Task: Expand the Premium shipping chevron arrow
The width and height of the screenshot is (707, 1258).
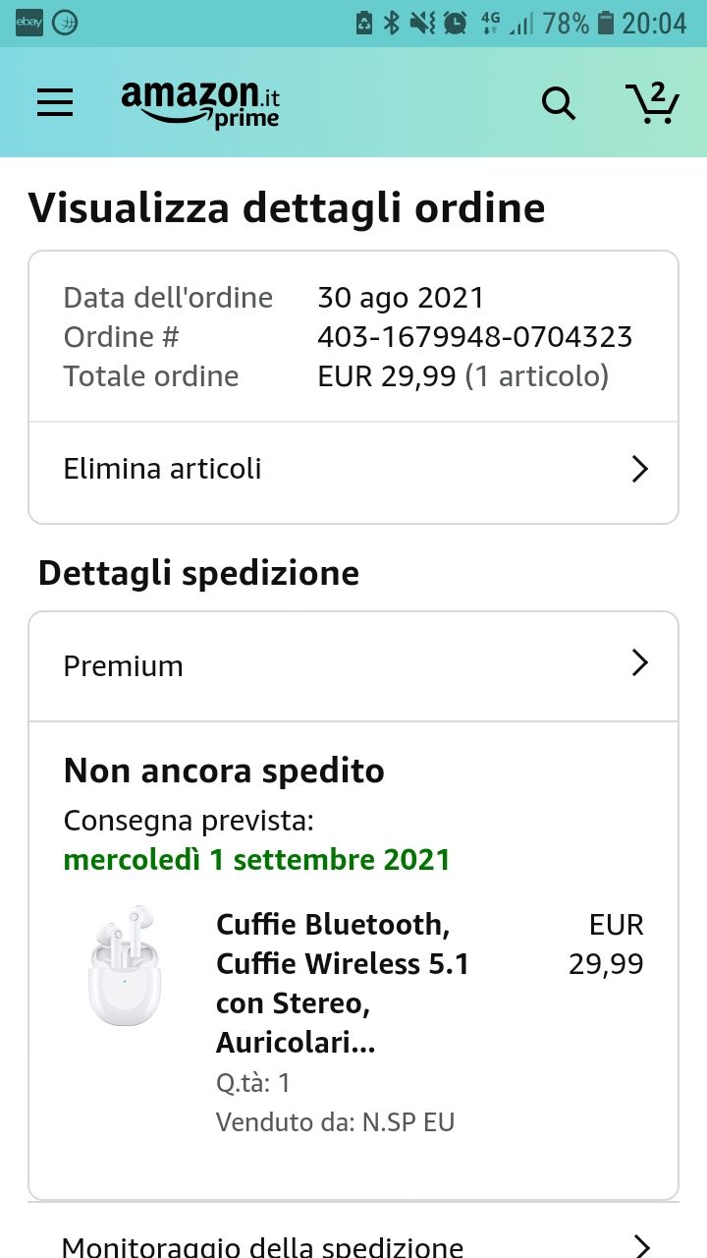Action: pyautogui.click(x=640, y=664)
